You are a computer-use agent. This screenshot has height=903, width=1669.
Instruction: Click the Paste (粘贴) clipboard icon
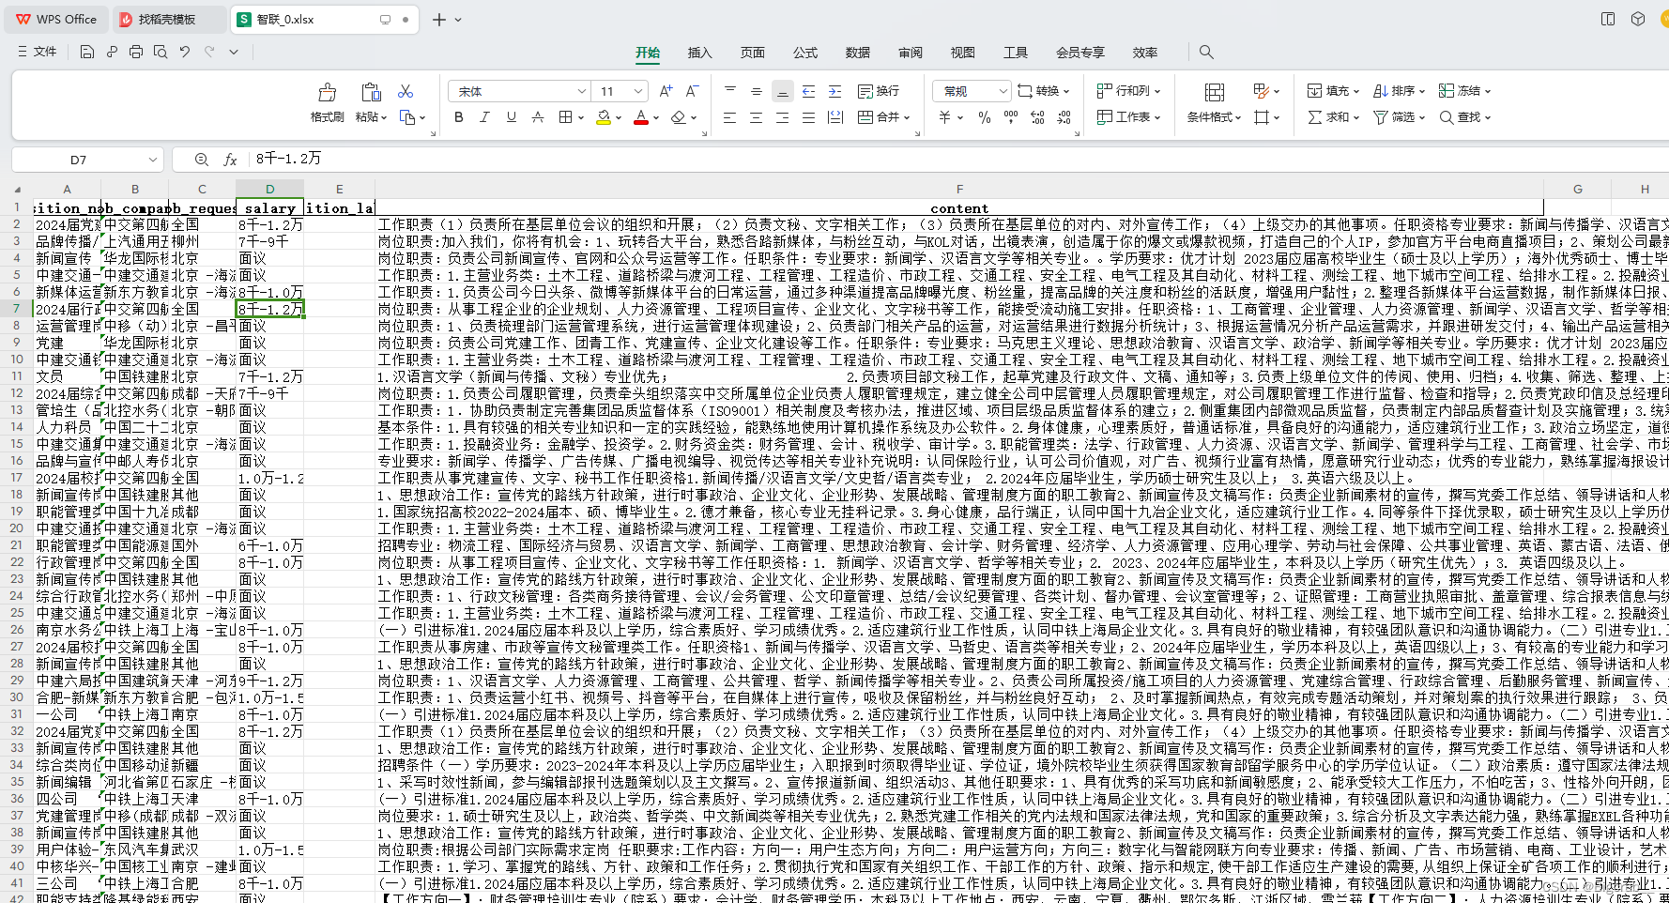click(x=371, y=92)
